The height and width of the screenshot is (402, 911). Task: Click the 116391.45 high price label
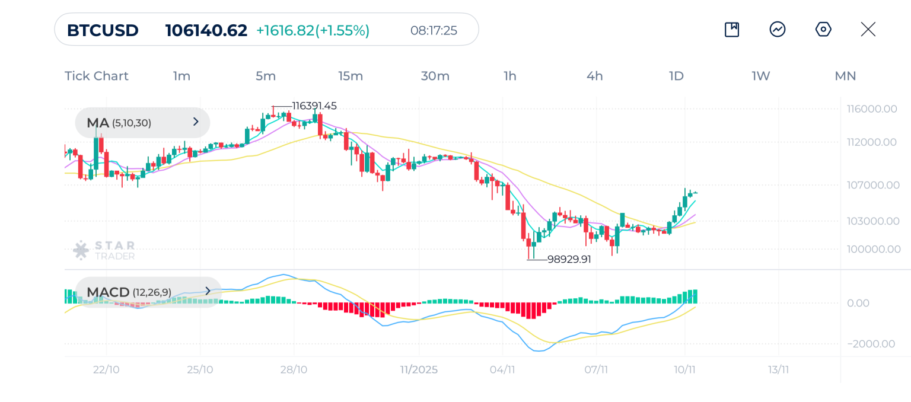point(314,106)
